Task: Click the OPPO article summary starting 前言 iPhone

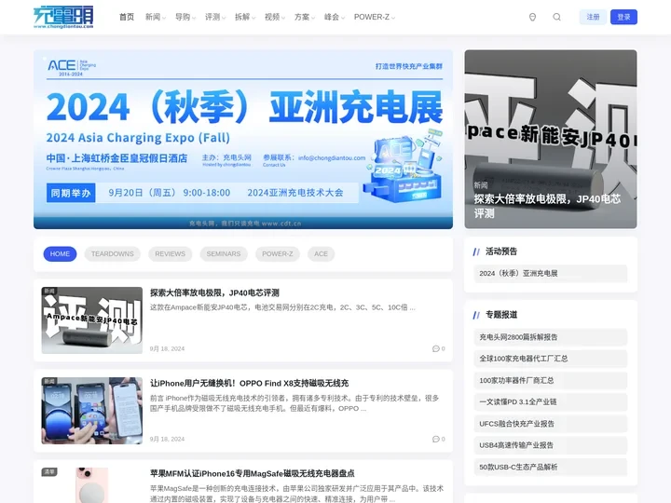Action: click(x=294, y=403)
